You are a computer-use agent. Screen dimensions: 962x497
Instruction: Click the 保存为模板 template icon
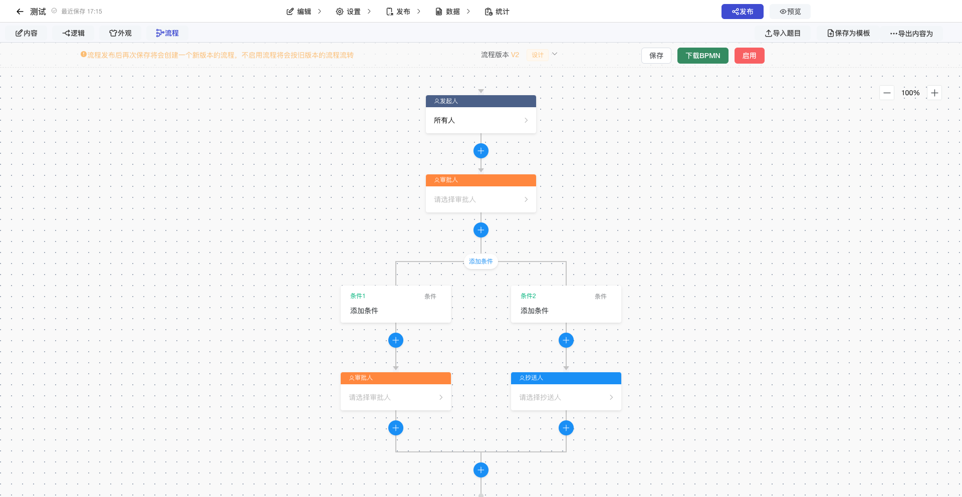point(830,33)
